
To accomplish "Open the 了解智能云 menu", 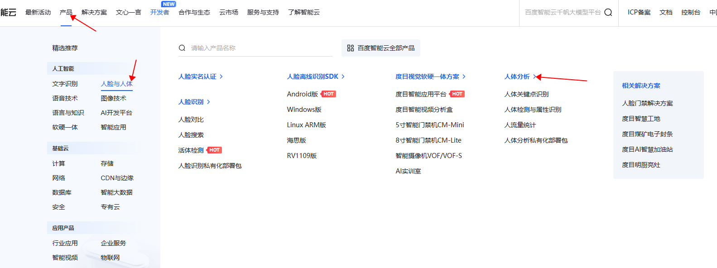I will pos(304,13).
